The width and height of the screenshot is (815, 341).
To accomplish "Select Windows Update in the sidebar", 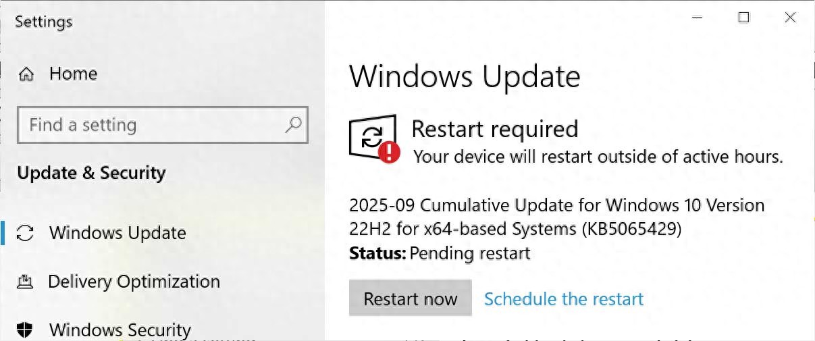I will click(x=117, y=234).
